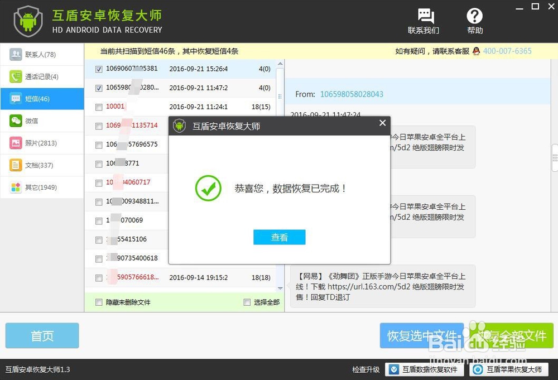
Task: Select the 微信 WeChat icon
Action: (x=16, y=121)
